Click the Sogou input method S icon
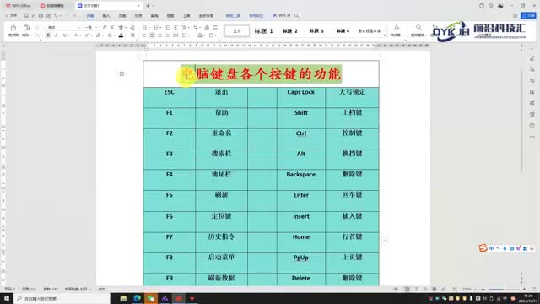 pos(483,247)
